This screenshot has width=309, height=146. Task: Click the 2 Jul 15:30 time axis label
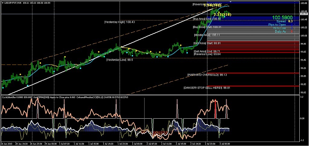[x=181, y=144]
